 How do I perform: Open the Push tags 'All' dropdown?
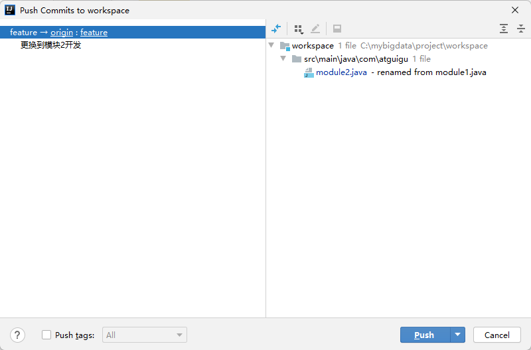coord(145,335)
